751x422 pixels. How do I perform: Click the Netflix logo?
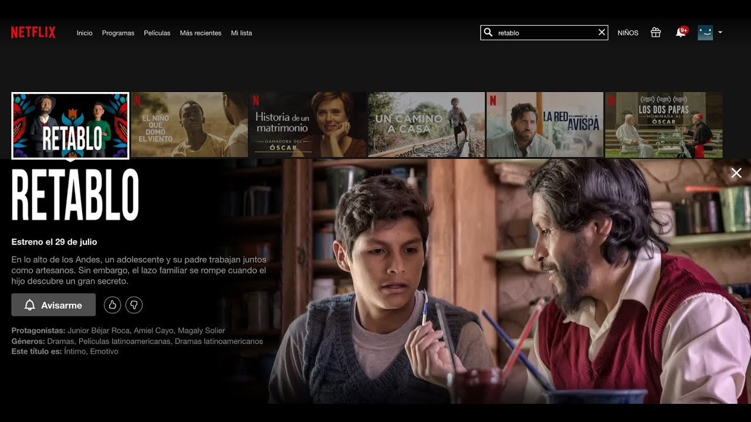click(x=33, y=33)
